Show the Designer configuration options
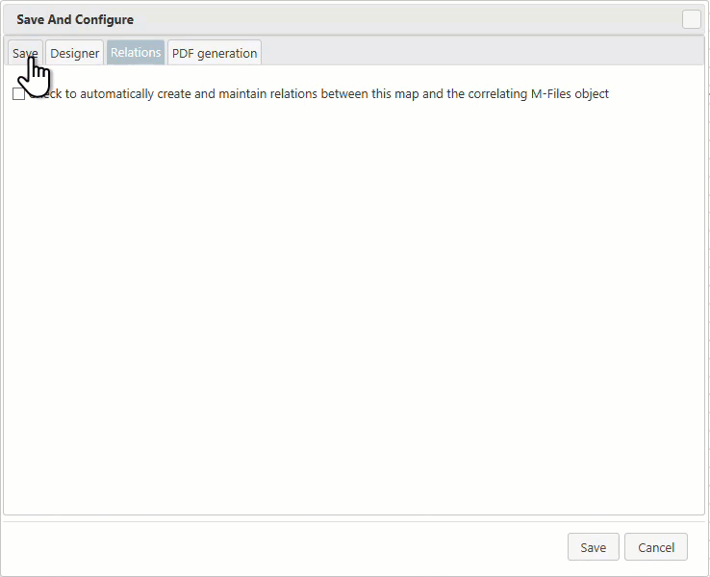The image size is (710, 577). coord(75,53)
